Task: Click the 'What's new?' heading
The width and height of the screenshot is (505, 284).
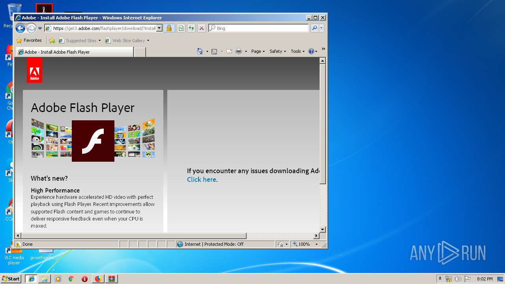Action: [x=49, y=178]
